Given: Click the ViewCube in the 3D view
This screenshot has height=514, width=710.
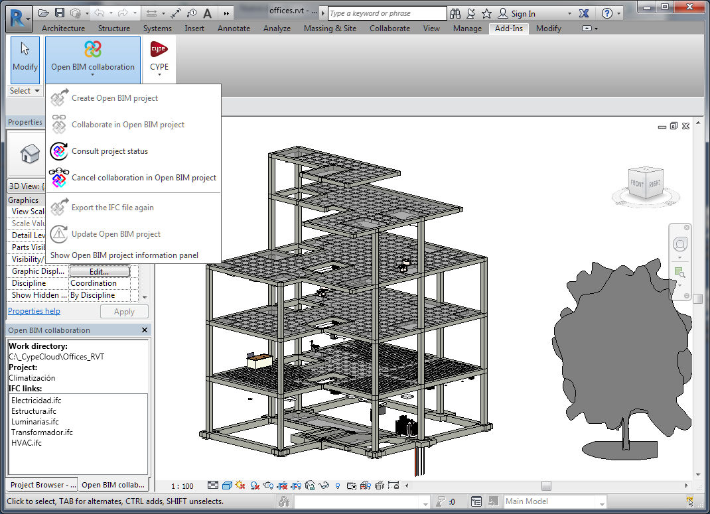Looking at the screenshot, I should pyautogui.click(x=644, y=182).
